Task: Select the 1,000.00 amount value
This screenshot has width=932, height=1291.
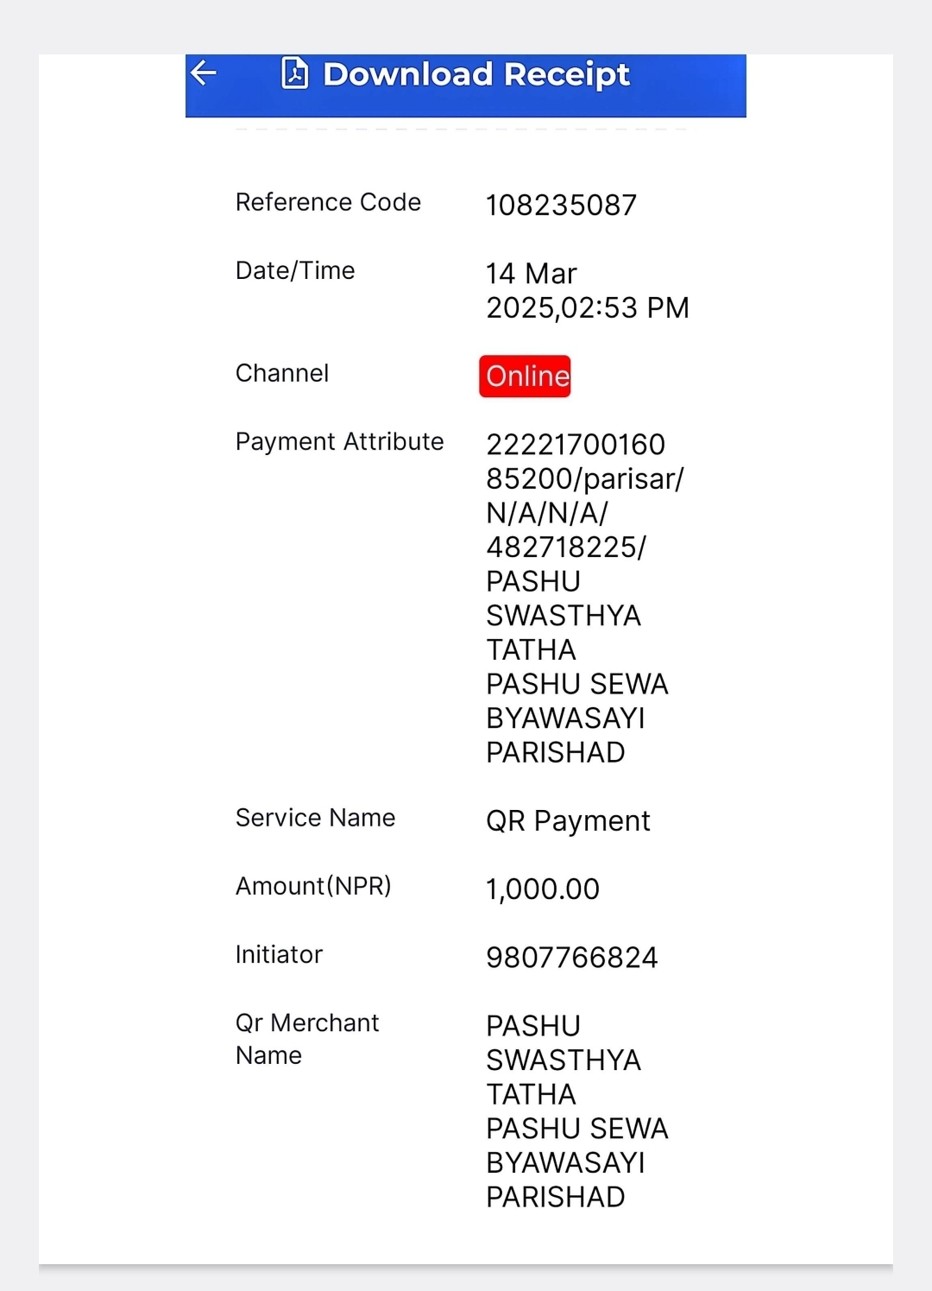Action: 543,889
